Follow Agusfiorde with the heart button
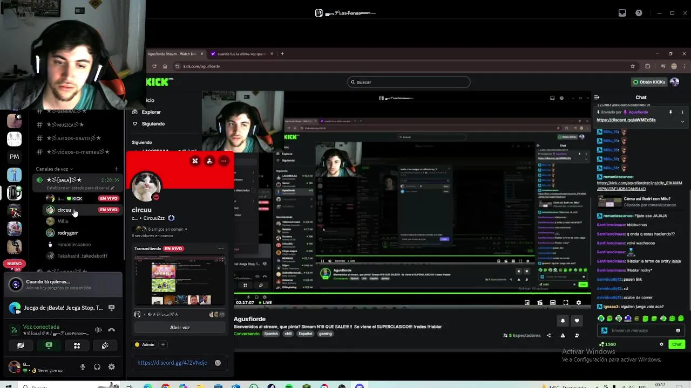 pos(577,321)
